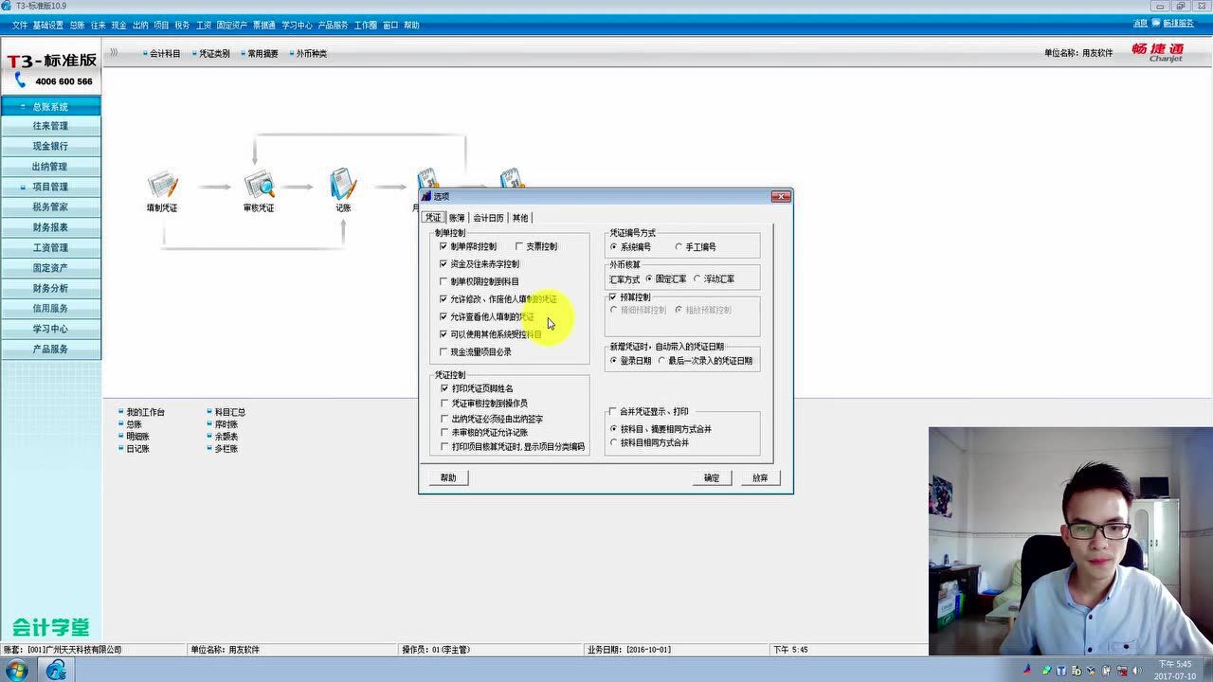Switch to the 凭证 tab
This screenshot has width=1213, height=682.
coord(433,218)
